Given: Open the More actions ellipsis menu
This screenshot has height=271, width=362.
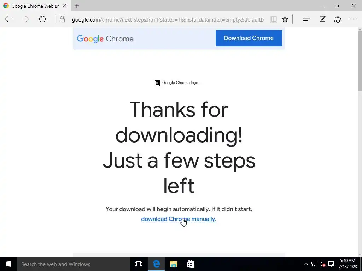Looking at the screenshot, I should pyautogui.click(x=354, y=19).
